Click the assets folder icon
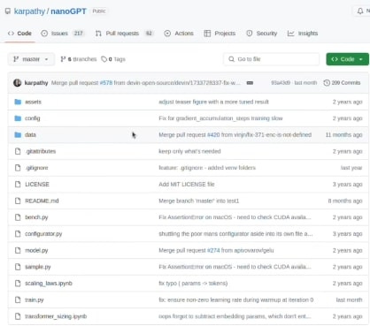This screenshot has height=326, width=370. point(18,102)
